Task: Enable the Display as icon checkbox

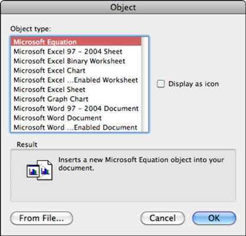Action: pos(160,84)
